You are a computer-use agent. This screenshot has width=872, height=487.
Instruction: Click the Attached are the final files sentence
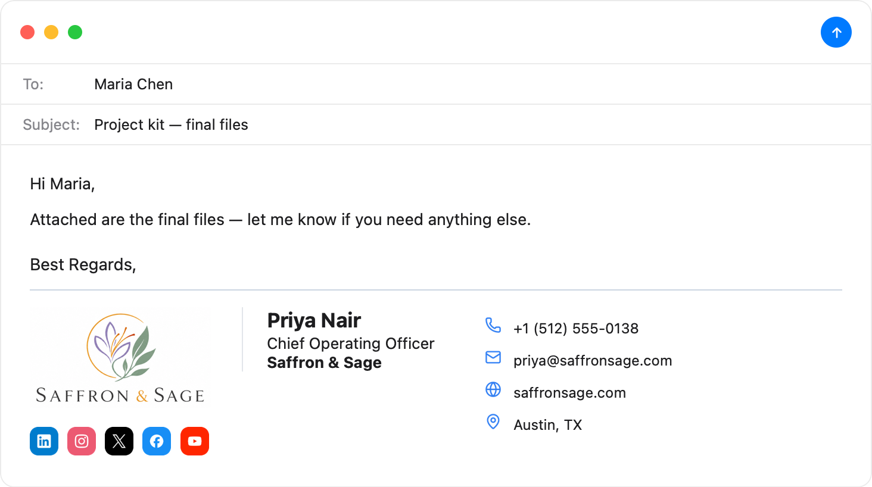coord(281,220)
